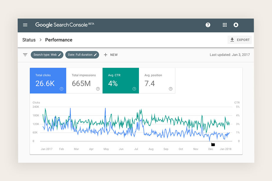Click the Feb axis label
The height and width of the screenshot is (181, 272).
click(62, 149)
